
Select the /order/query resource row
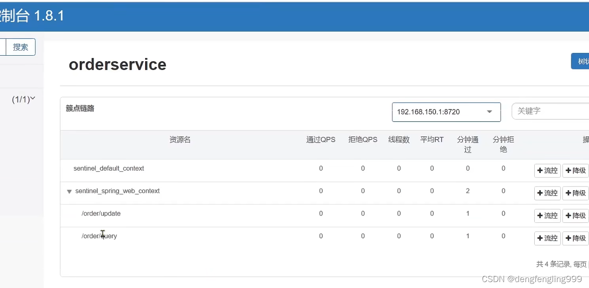pos(99,236)
